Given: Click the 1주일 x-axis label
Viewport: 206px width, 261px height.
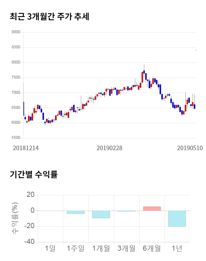Looking at the screenshot, I should tap(76, 248).
